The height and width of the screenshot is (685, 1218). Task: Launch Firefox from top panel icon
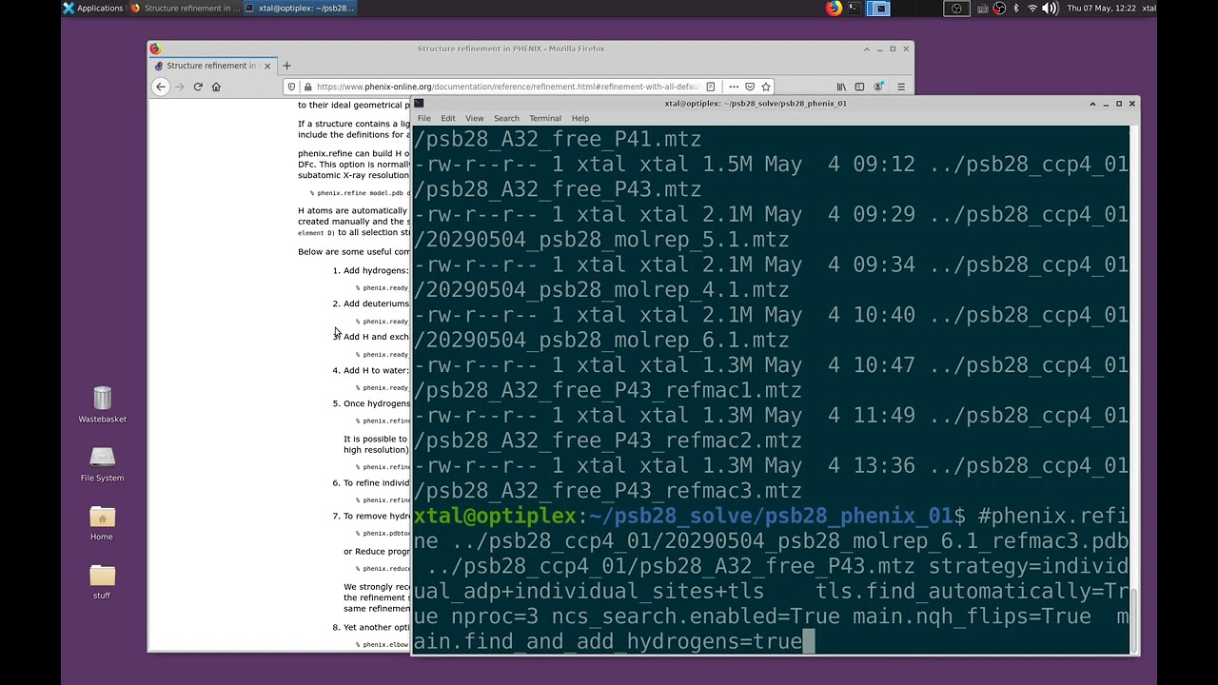pos(835,8)
